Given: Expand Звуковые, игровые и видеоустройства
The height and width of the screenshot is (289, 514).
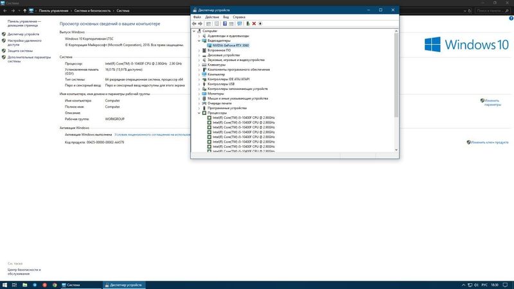Looking at the screenshot, I should pyautogui.click(x=199, y=60).
